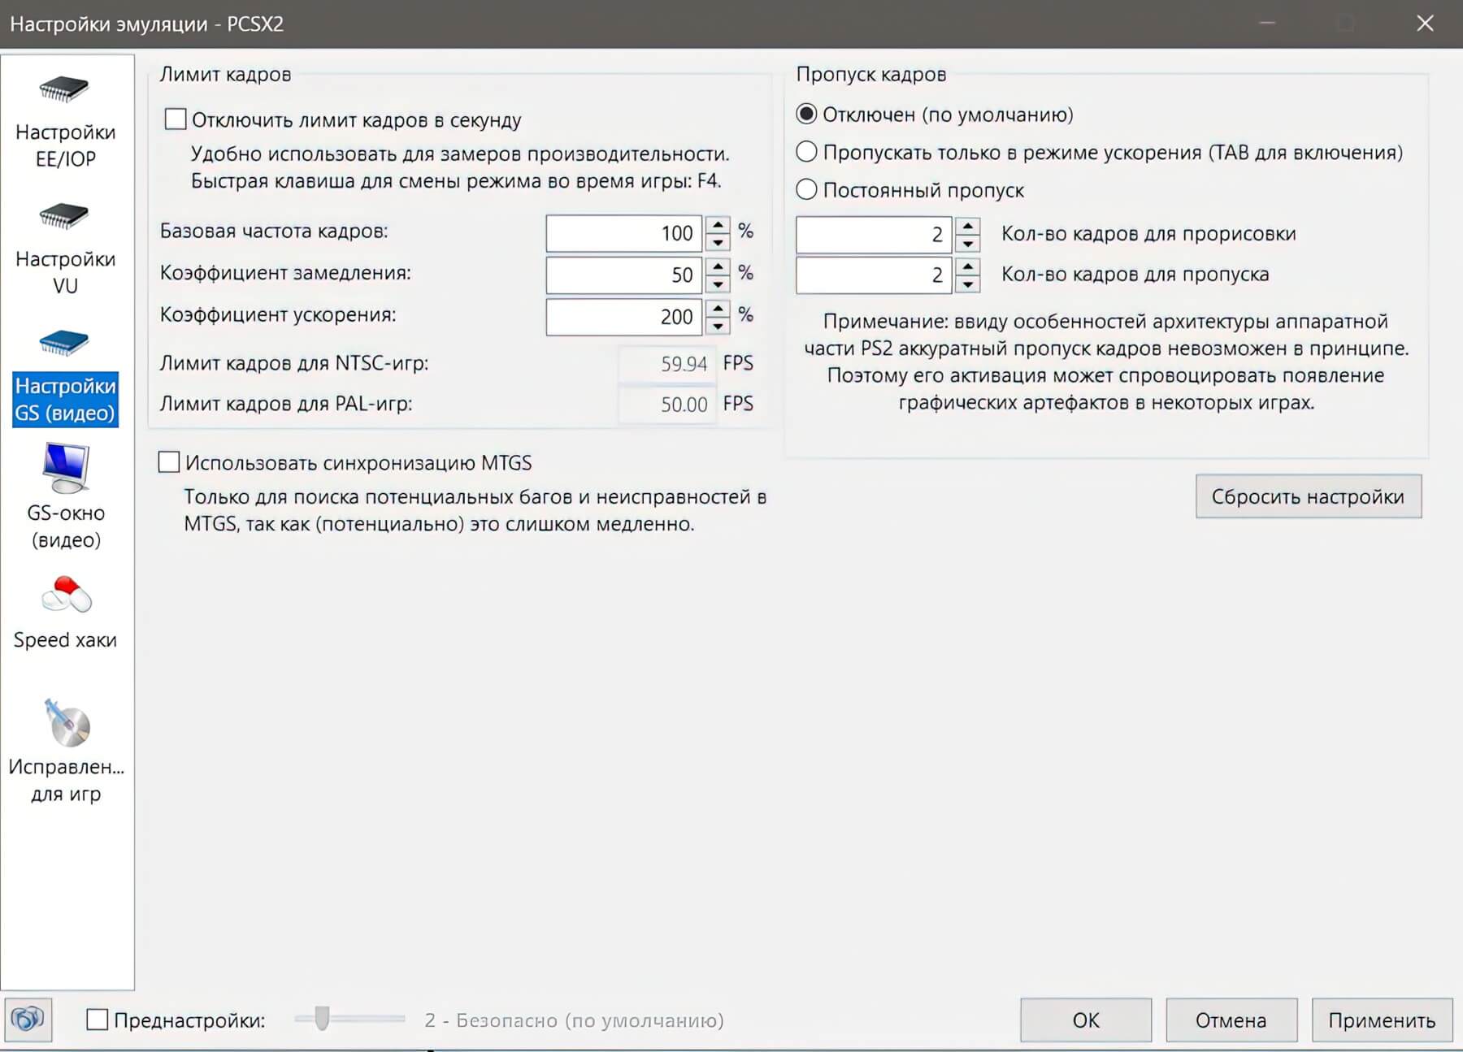The height and width of the screenshot is (1052, 1463).
Task: Increase Коэффициент замедления value
Action: (718, 266)
